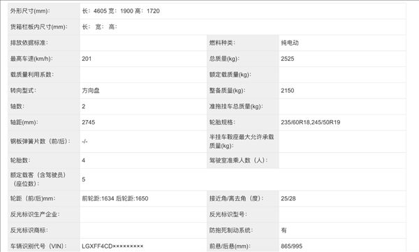Viewport: 419px width, 252px height.
Task: Select the ABS value 有
Action: (x=284, y=230)
